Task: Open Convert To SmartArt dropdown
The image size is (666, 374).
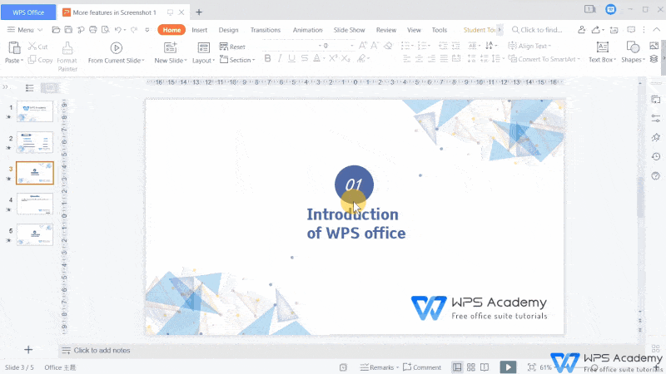Action: tap(544, 59)
